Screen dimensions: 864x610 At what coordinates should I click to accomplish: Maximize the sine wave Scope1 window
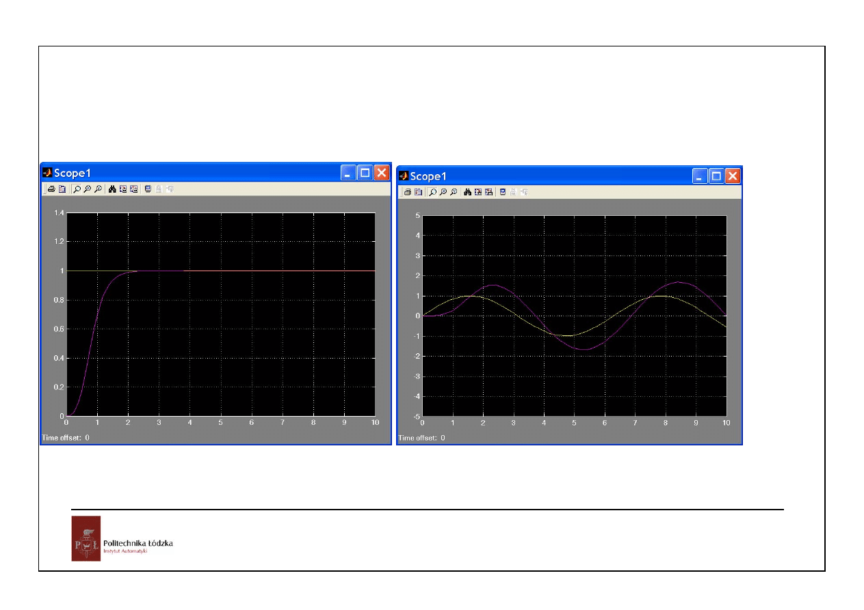click(716, 176)
